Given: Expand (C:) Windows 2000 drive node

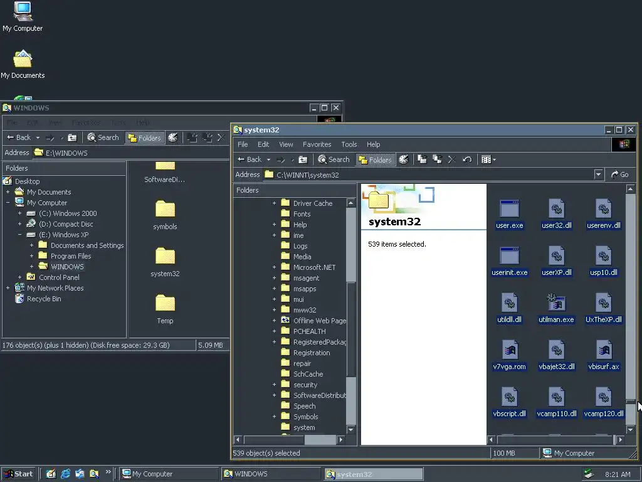Looking at the screenshot, I should 19,213.
